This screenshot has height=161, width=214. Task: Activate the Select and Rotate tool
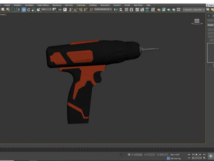point(29,10)
